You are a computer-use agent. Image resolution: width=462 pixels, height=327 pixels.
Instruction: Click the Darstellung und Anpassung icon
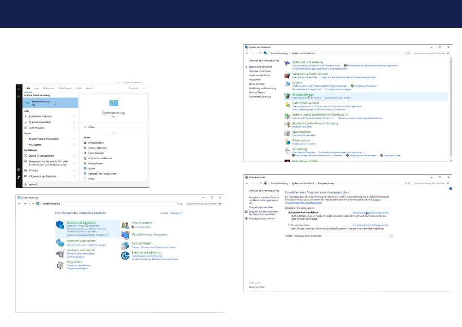125,235
